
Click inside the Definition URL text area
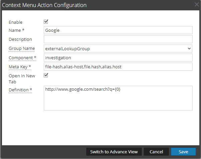click(118, 98)
